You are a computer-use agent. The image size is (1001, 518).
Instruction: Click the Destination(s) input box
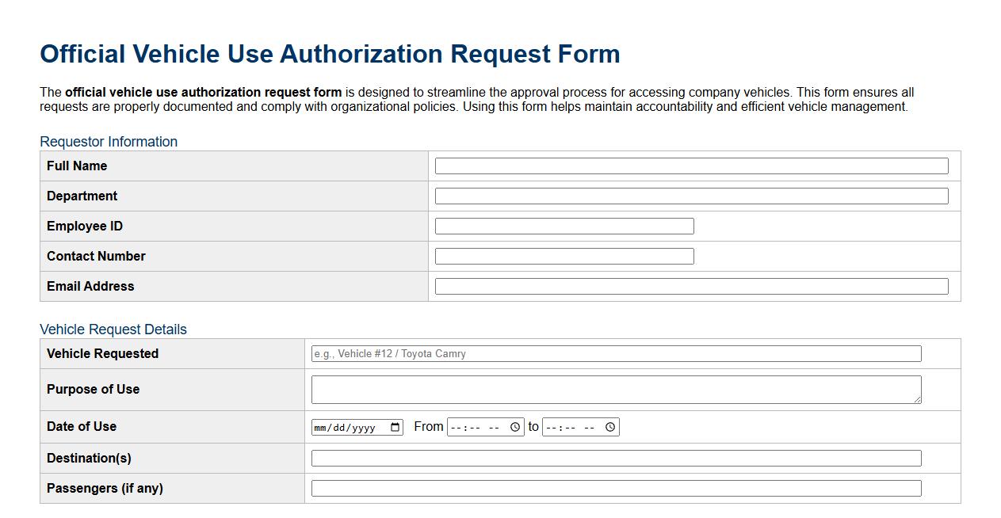[x=617, y=458]
